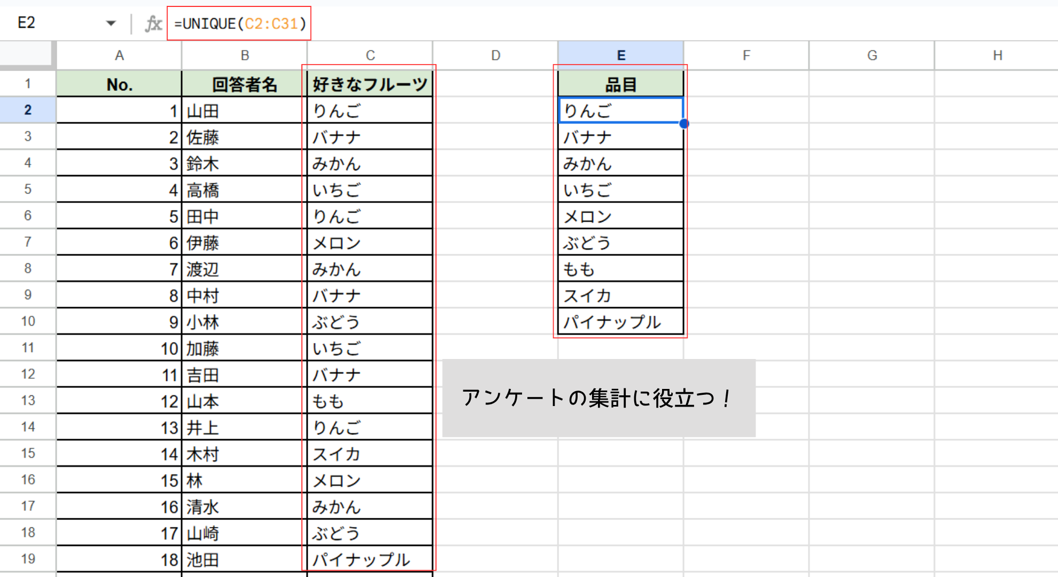Select the name cell 山田
This screenshot has height=577, width=1058.
(x=244, y=110)
